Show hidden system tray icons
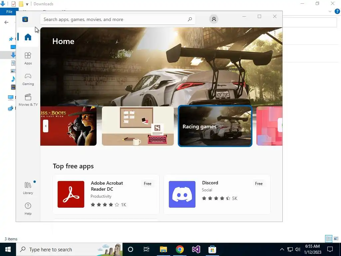 [282, 249]
